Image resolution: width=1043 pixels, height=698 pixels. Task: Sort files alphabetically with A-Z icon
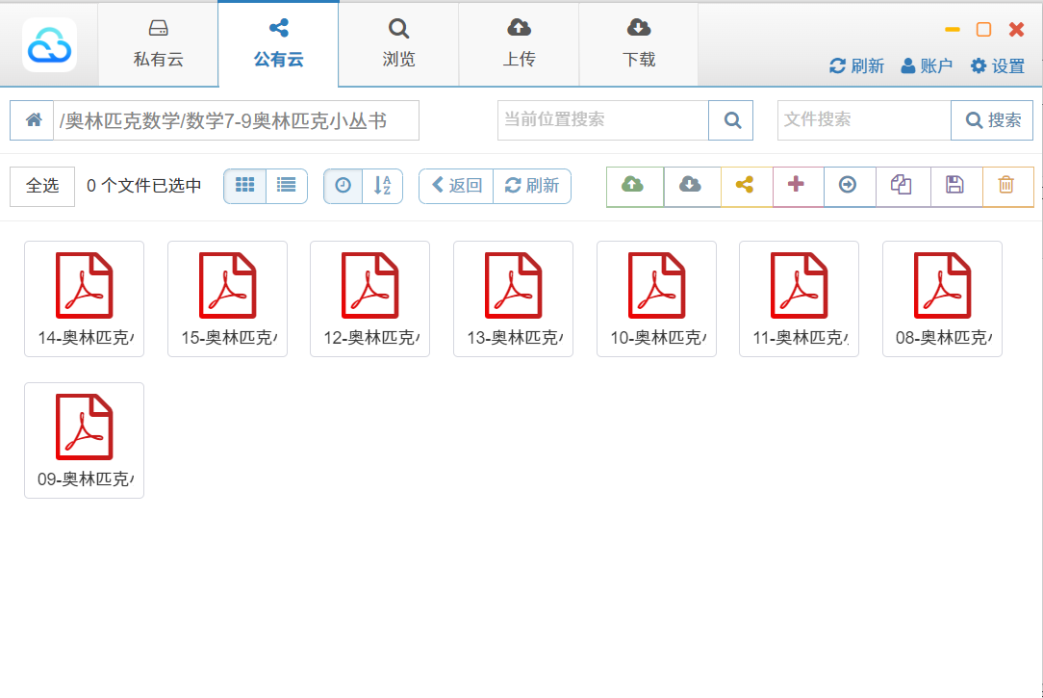click(x=382, y=186)
